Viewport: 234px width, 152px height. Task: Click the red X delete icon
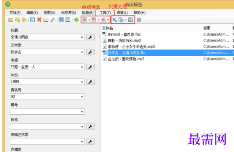39,20
